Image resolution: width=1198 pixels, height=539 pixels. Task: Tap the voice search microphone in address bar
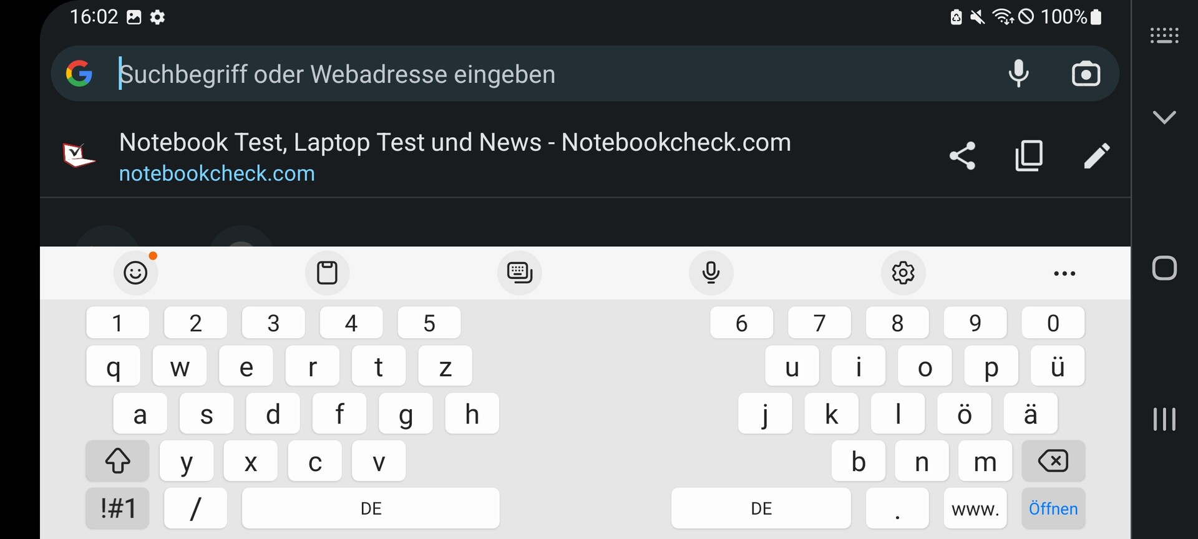tap(1018, 74)
